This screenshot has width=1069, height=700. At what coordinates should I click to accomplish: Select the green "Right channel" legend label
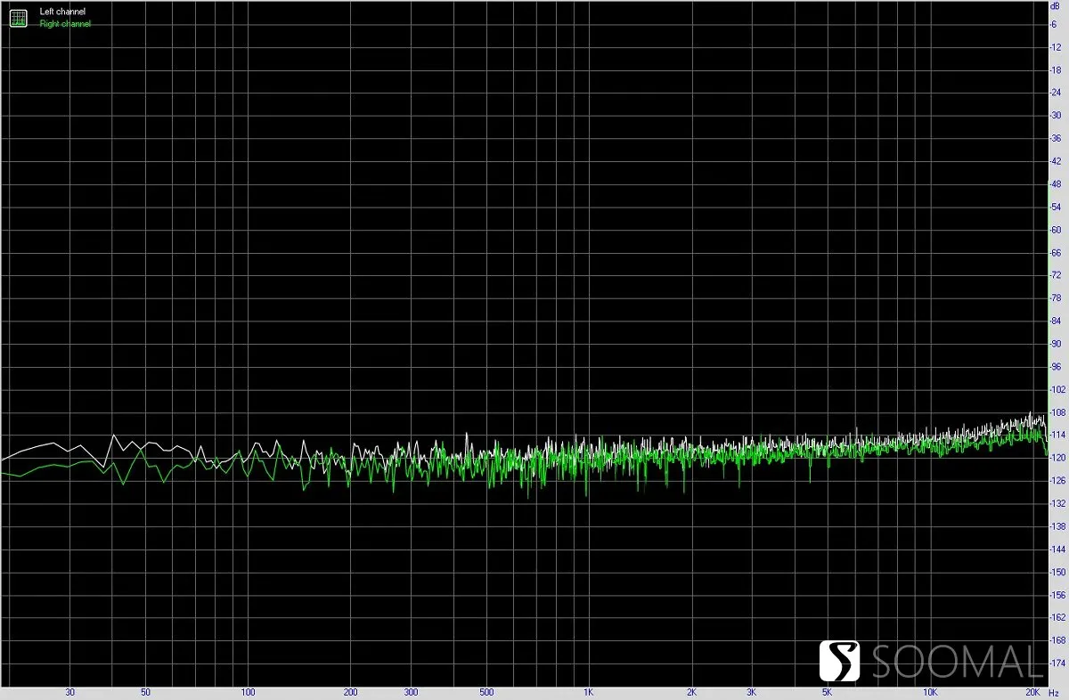tap(65, 24)
